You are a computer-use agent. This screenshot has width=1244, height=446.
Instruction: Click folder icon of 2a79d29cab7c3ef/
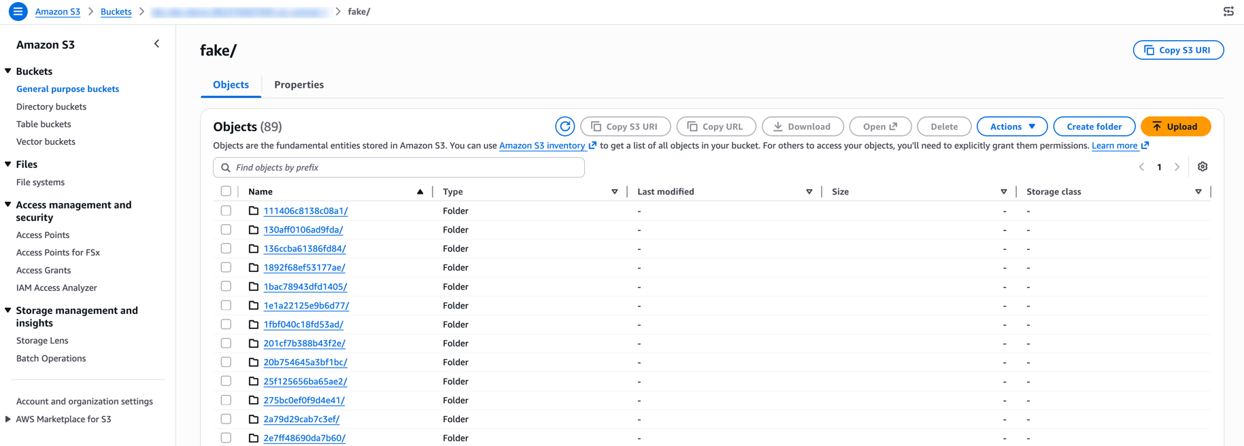pyautogui.click(x=254, y=419)
